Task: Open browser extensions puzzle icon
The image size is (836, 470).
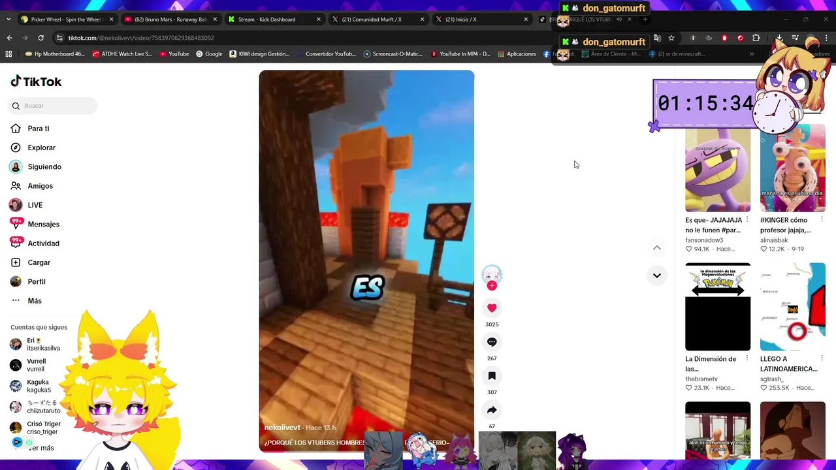Action: (x=756, y=38)
